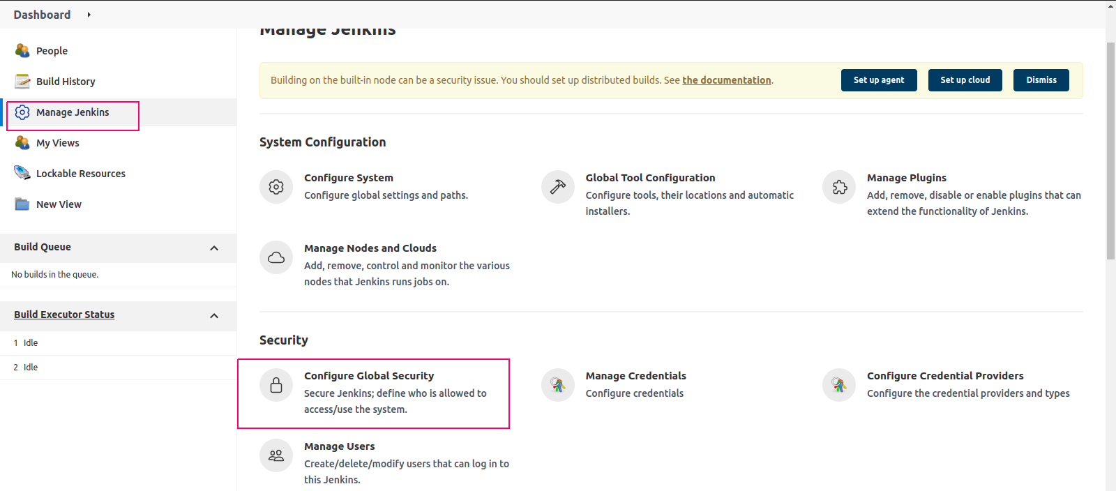Open Configure Global Security
This screenshot has height=491, width=1116.
[x=369, y=376]
